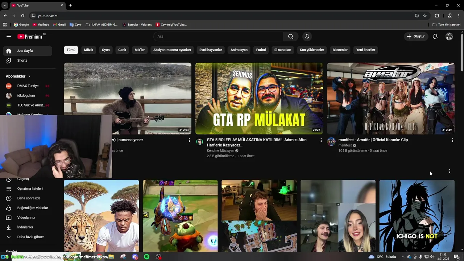
Task: Click Kendine Müzisyen channel avatar
Action: click(199, 141)
